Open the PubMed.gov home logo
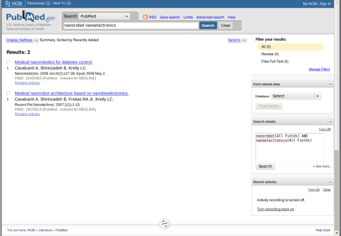The height and width of the screenshot is (236, 341). point(30,17)
